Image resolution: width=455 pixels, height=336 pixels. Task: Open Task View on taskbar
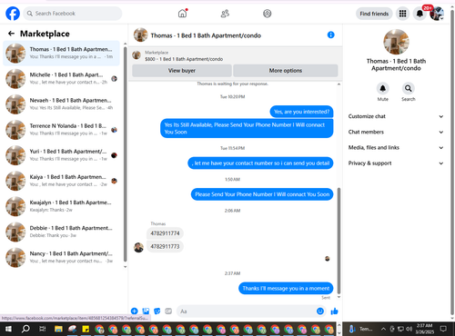(43, 329)
